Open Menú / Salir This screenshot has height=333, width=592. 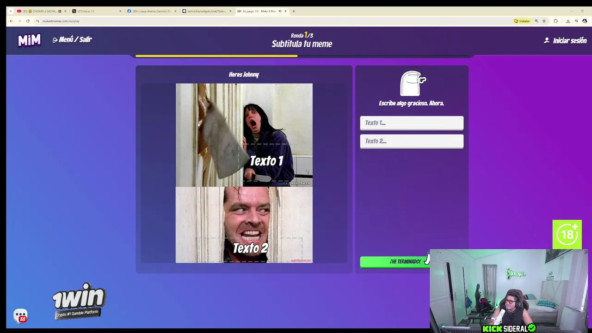coord(72,40)
